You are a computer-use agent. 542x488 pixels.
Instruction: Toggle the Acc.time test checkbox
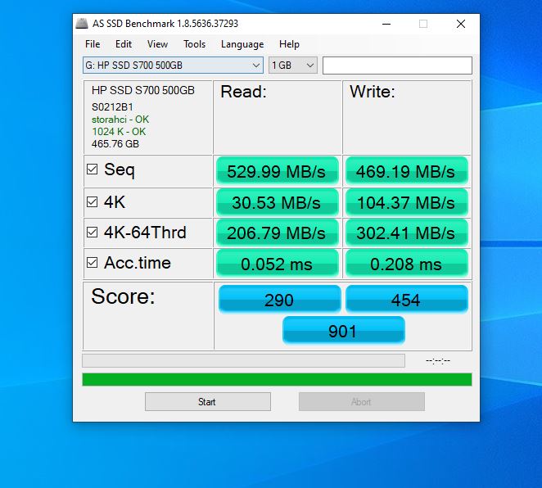pyautogui.click(x=93, y=263)
